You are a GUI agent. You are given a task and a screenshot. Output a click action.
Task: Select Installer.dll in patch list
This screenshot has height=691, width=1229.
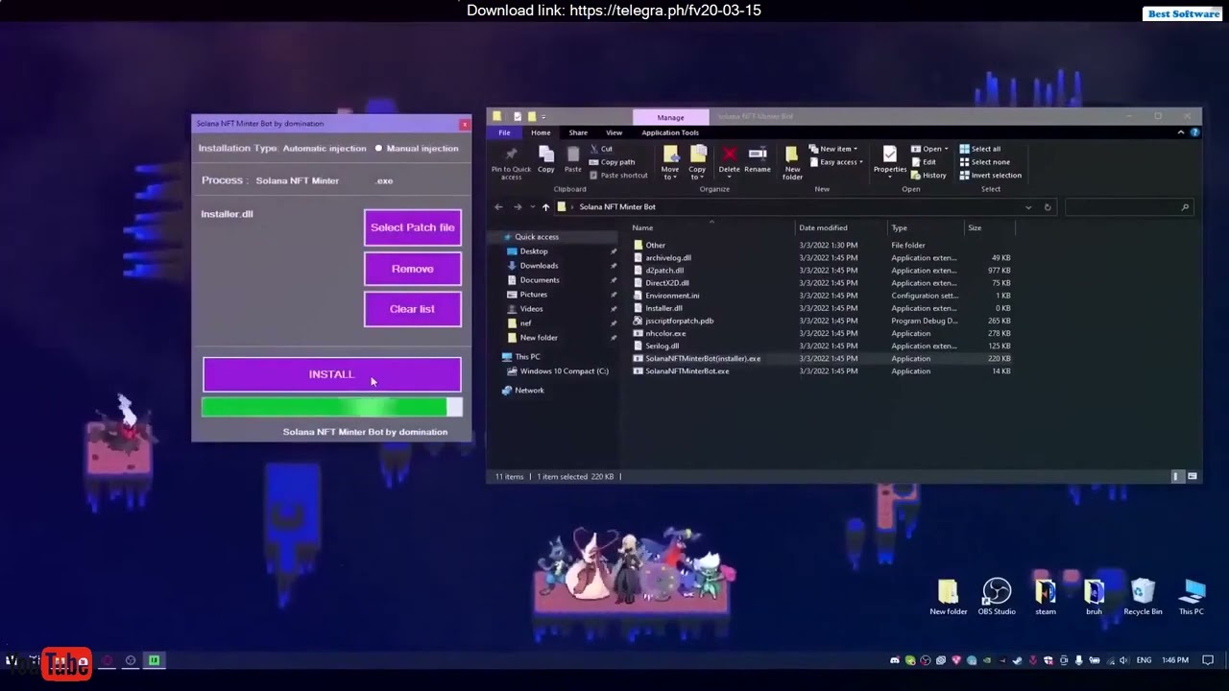227,214
